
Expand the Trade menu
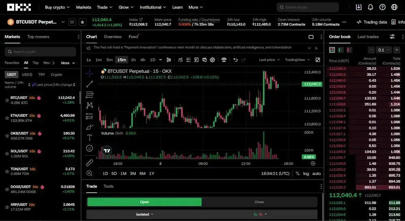[104, 7]
